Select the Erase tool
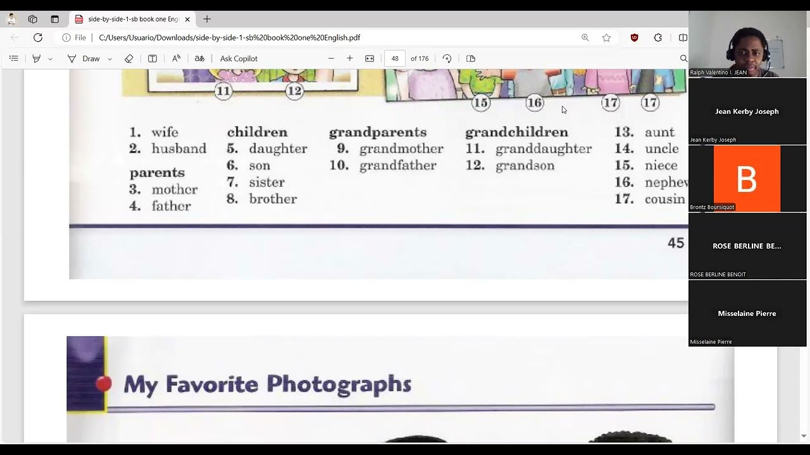 click(128, 58)
